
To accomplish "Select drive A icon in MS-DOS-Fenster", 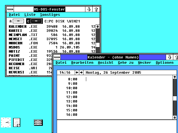I will (17, 21).
